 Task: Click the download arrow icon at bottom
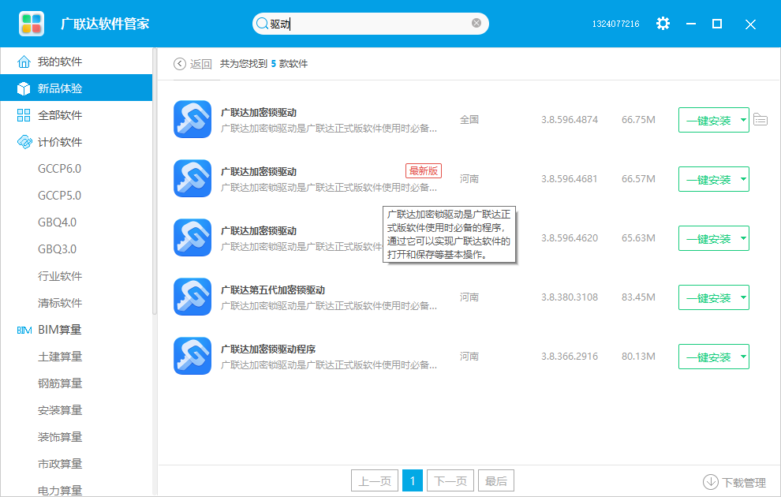pyautogui.click(x=710, y=481)
